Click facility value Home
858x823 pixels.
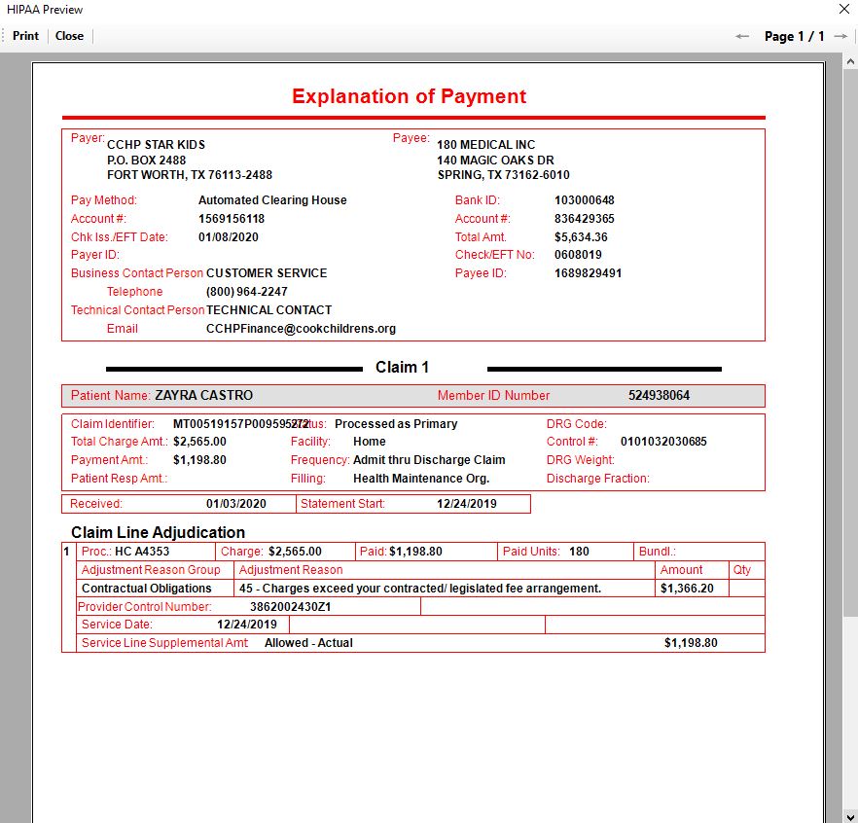[x=370, y=442]
